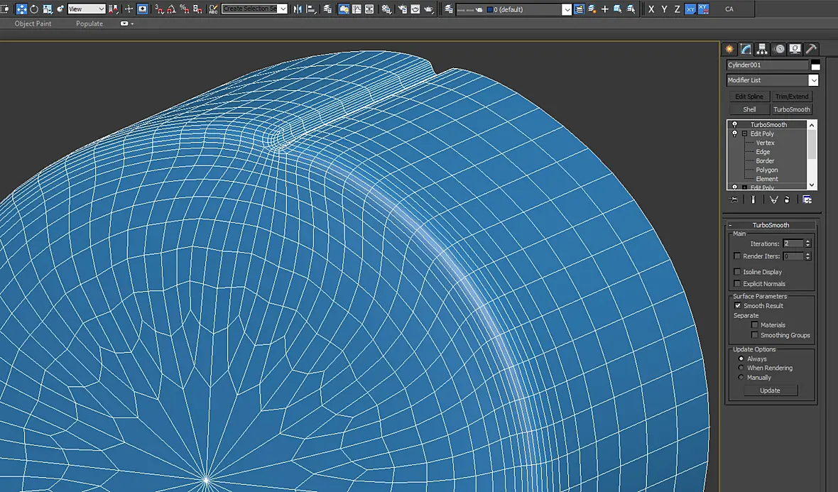The image size is (838, 492).
Task: Toggle the Scene Explorer icon
Action: (x=327, y=9)
